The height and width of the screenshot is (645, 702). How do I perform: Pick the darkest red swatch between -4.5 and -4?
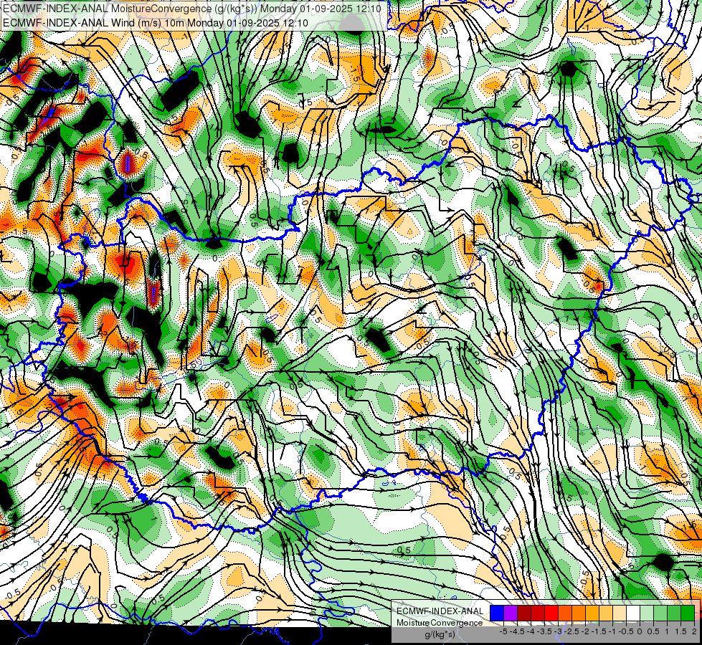(524, 613)
